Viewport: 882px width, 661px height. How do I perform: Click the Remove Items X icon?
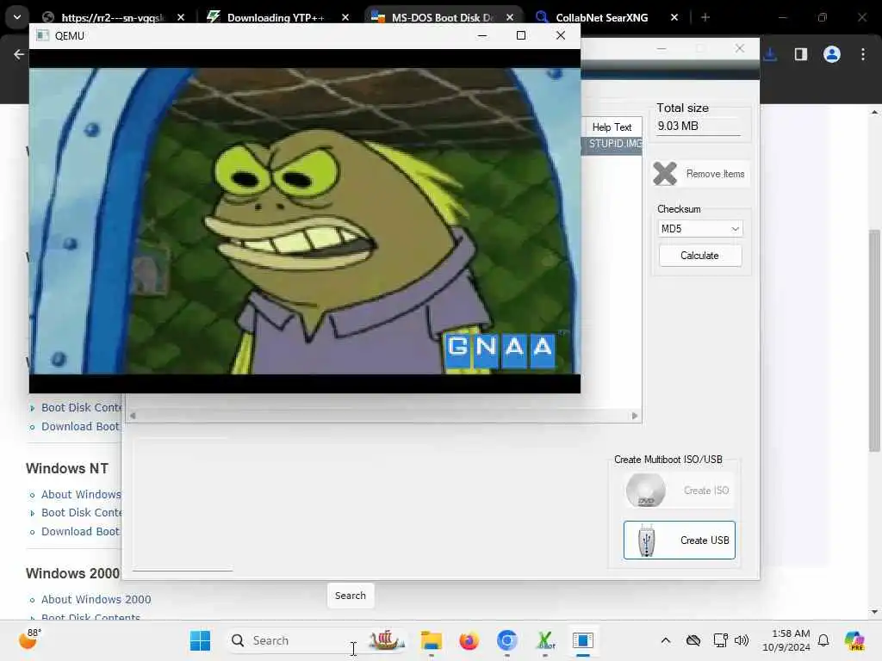(x=665, y=174)
